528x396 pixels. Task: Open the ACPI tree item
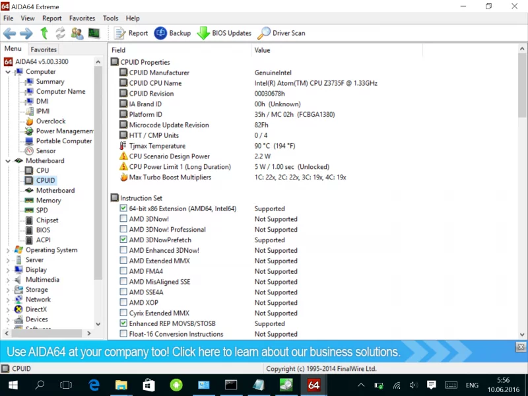tap(44, 240)
